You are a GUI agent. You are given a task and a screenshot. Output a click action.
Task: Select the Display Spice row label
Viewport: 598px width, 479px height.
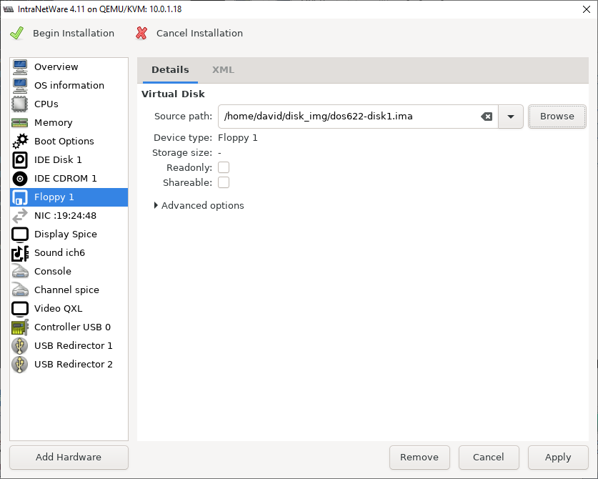pyautogui.click(x=66, y=234)
